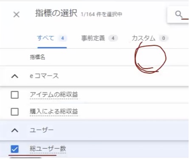
Task: Click the count badge next to すべて
Action: click(x=62, y=38)
